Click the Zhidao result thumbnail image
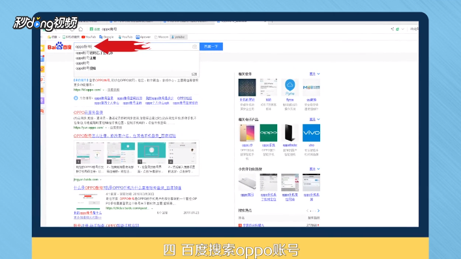Screen dimensions: 461x259 point(88,201)
